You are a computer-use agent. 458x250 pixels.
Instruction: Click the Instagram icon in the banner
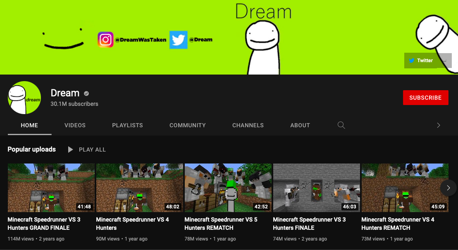click(x=105, y=40)
